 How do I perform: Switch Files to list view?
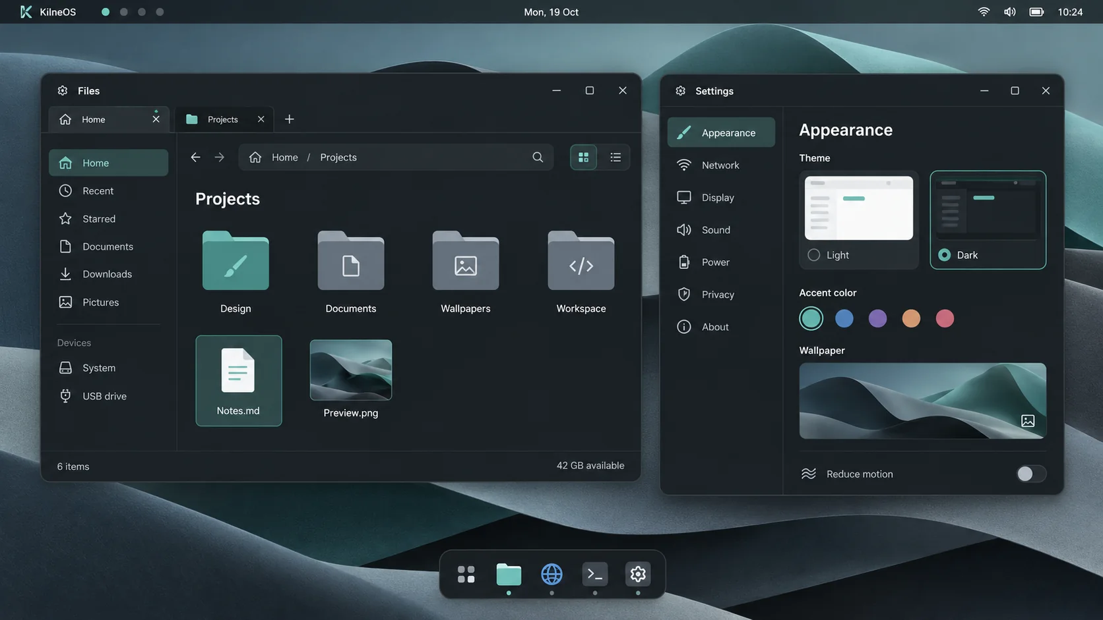coord(615,157)
